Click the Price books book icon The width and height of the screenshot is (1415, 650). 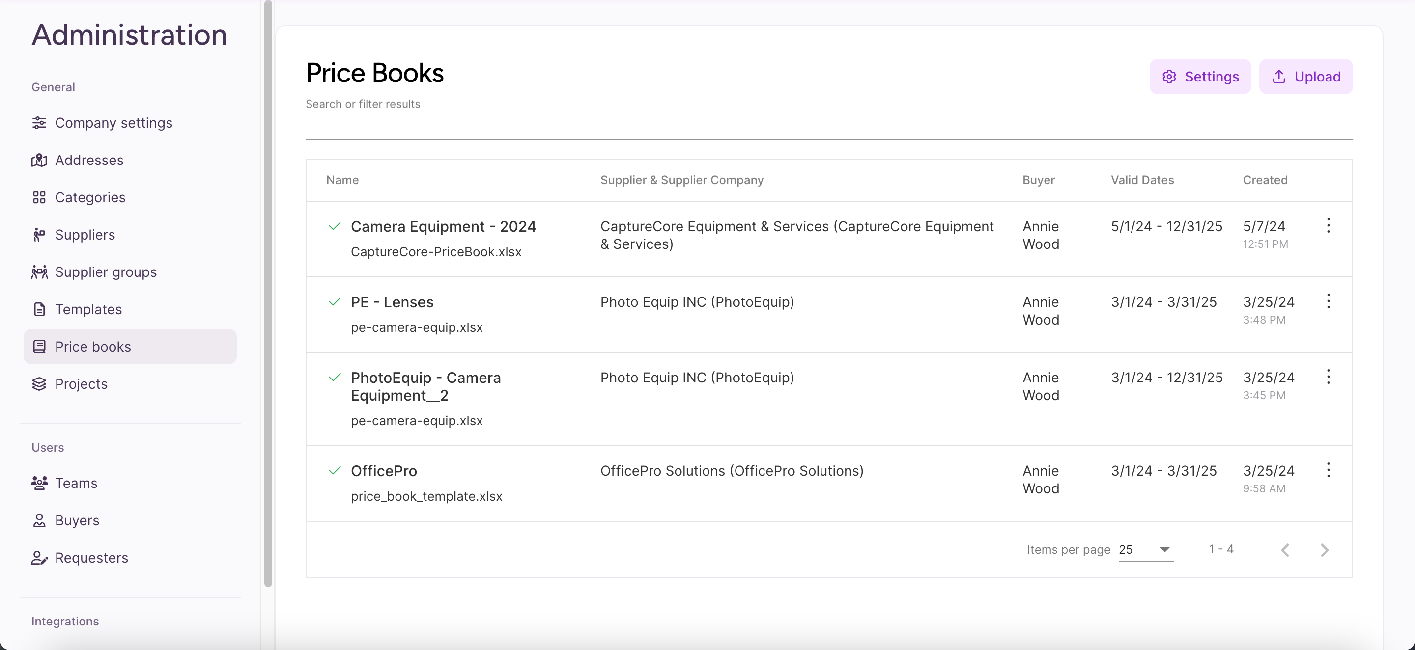point(39,347)
